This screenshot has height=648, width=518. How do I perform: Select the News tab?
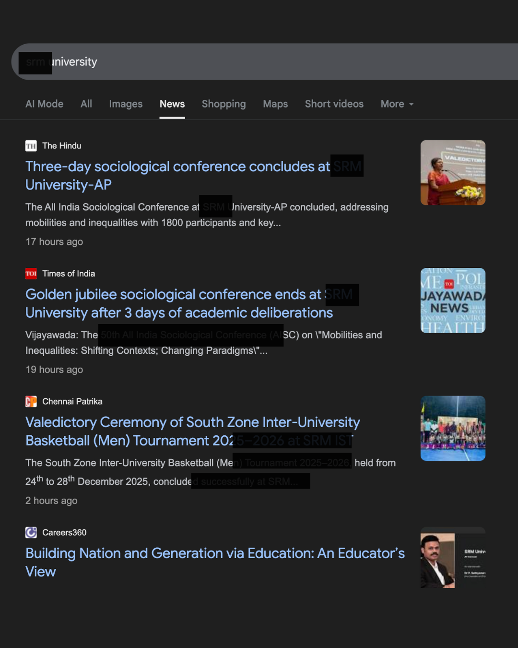click(172, 104)
